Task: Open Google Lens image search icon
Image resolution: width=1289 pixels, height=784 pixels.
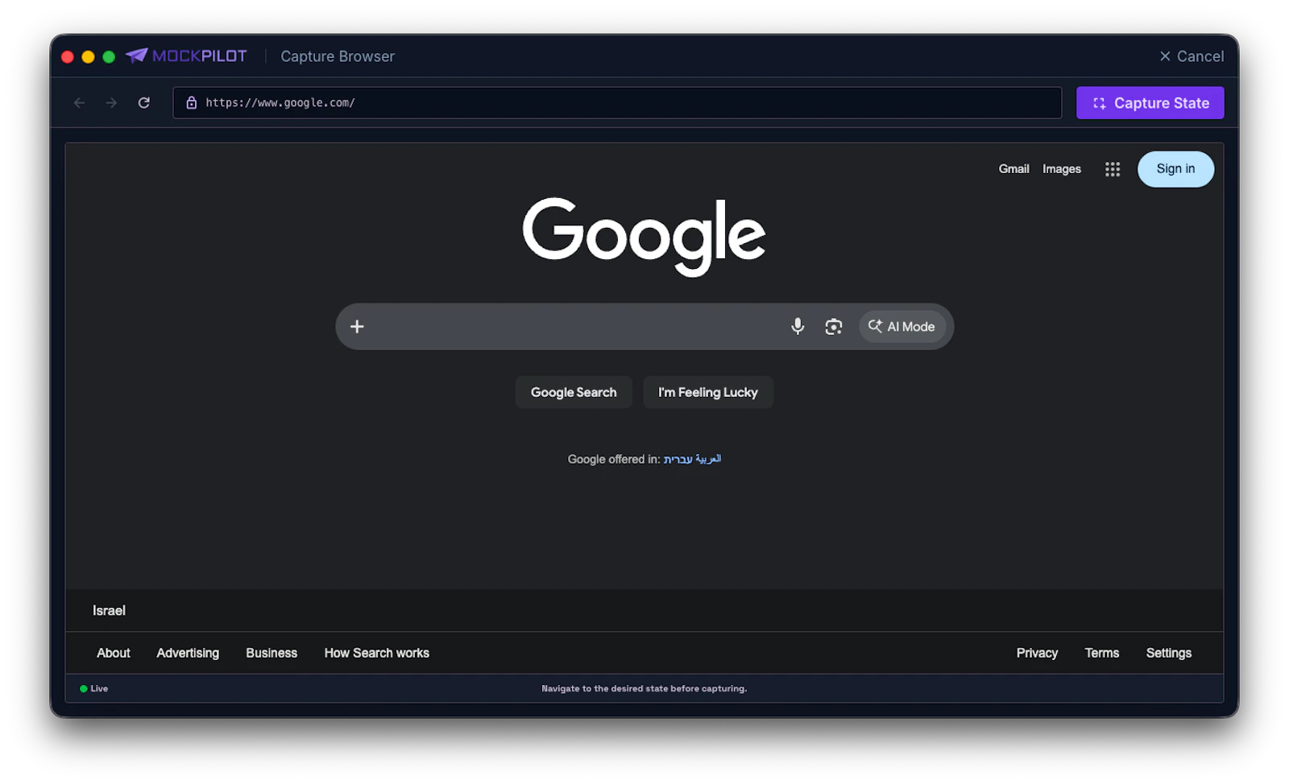Action: (834, 327)
